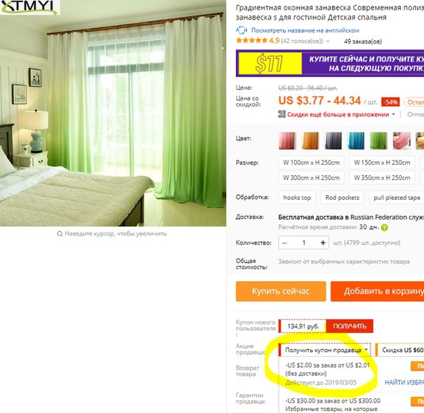
Task: Increase quantity with the plus button
Action: point(323,243)
